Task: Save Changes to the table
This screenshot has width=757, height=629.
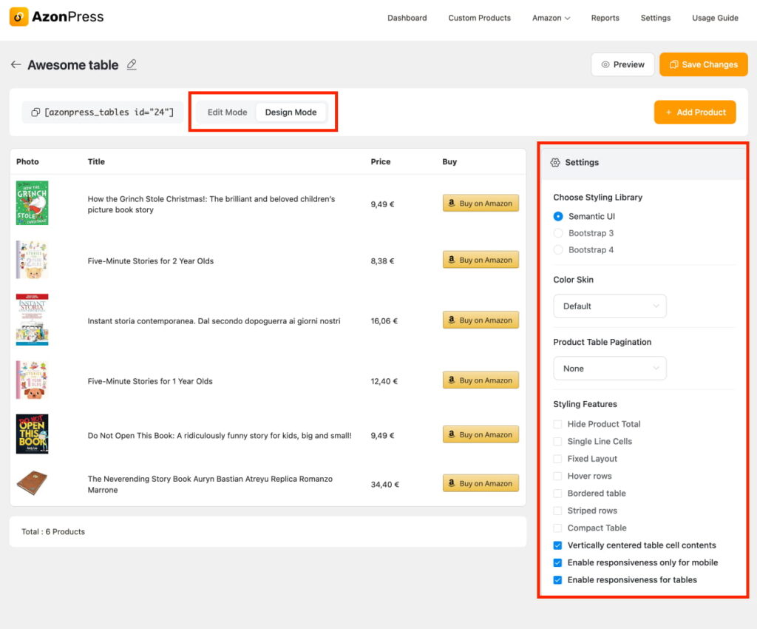Action: point(704,64)
